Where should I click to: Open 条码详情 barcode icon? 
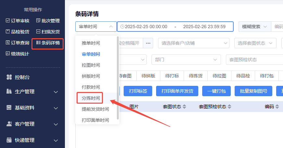pos(38,42)
